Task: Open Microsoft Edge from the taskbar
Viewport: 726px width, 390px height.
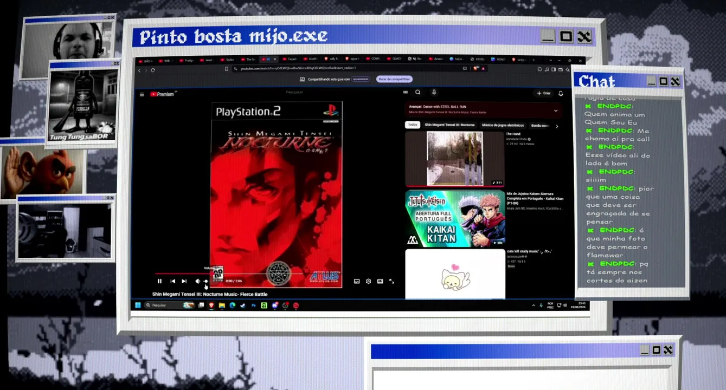Action: [x=233, y=305]
